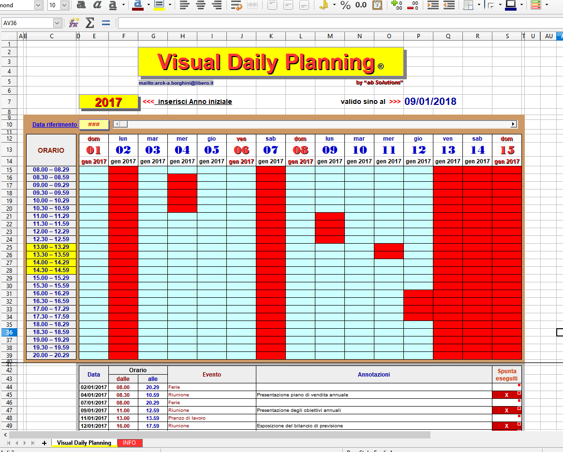Switch to the INFO sheet tab
Screen dimensions: 563x452
[x=129, y=443]
